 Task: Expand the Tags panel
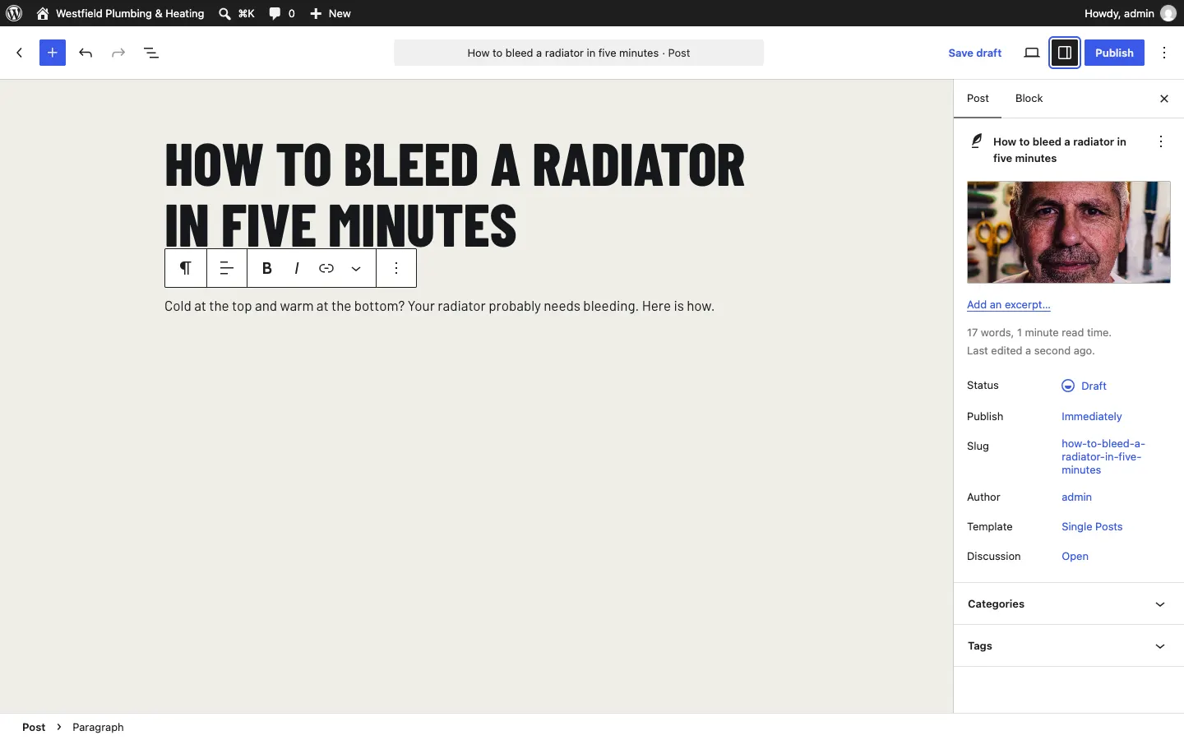tap(1069, 646)
